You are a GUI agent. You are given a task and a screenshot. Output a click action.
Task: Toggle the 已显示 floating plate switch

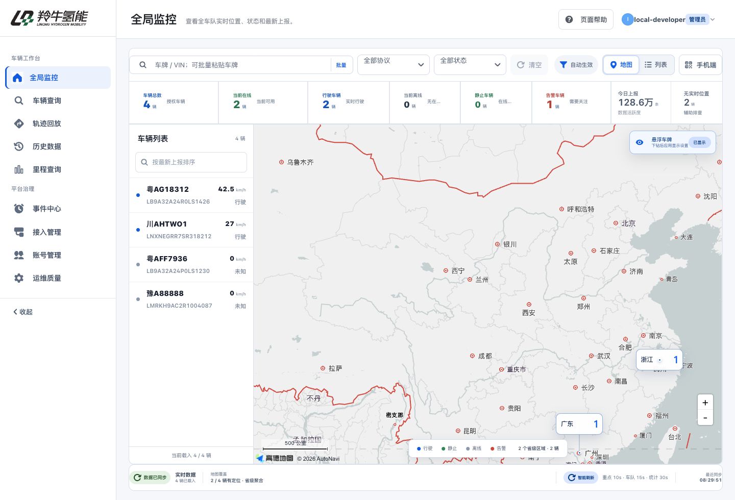tap(699, 142)
